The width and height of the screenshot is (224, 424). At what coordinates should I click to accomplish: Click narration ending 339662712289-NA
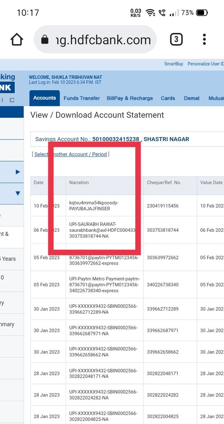tap(104, 309)
